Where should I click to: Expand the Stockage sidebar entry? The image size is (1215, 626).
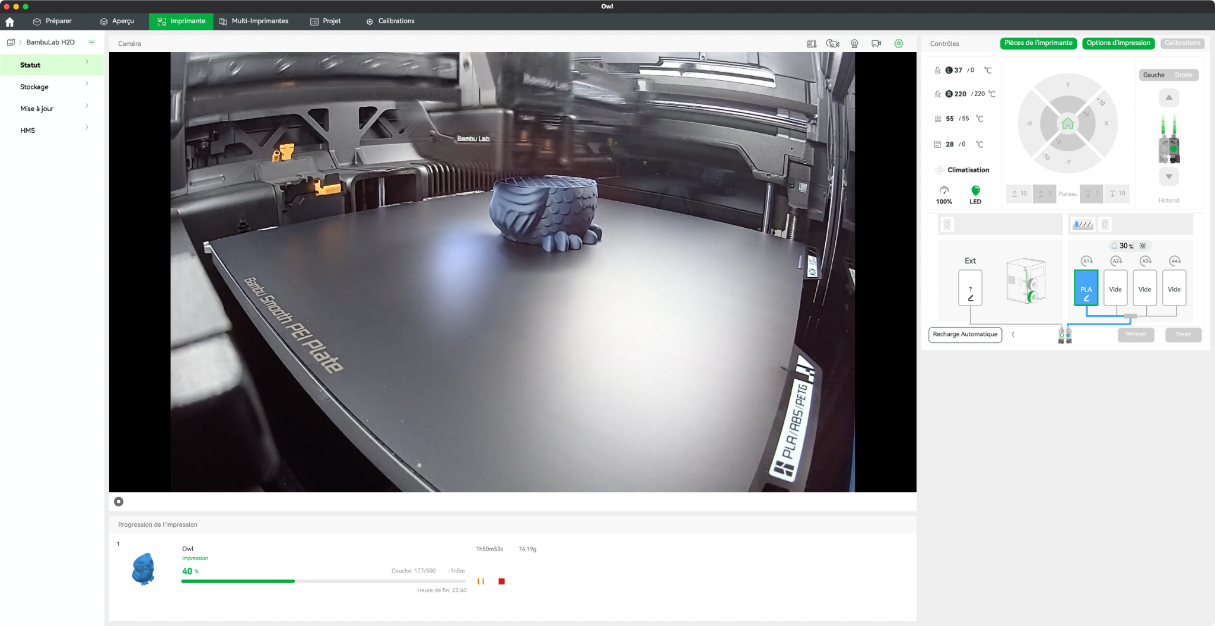[x=52, y=87]
